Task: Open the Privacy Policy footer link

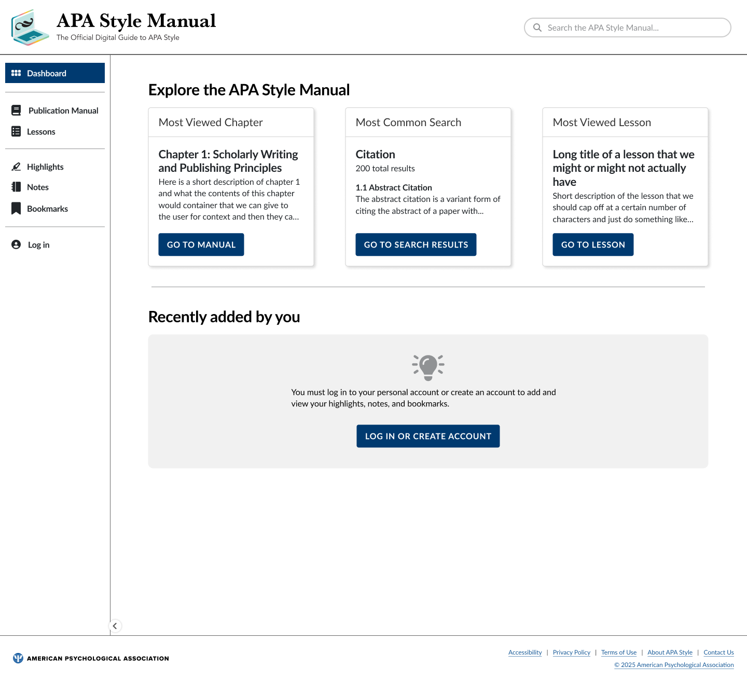Action: pyautogui.click(x=572, y=652)
